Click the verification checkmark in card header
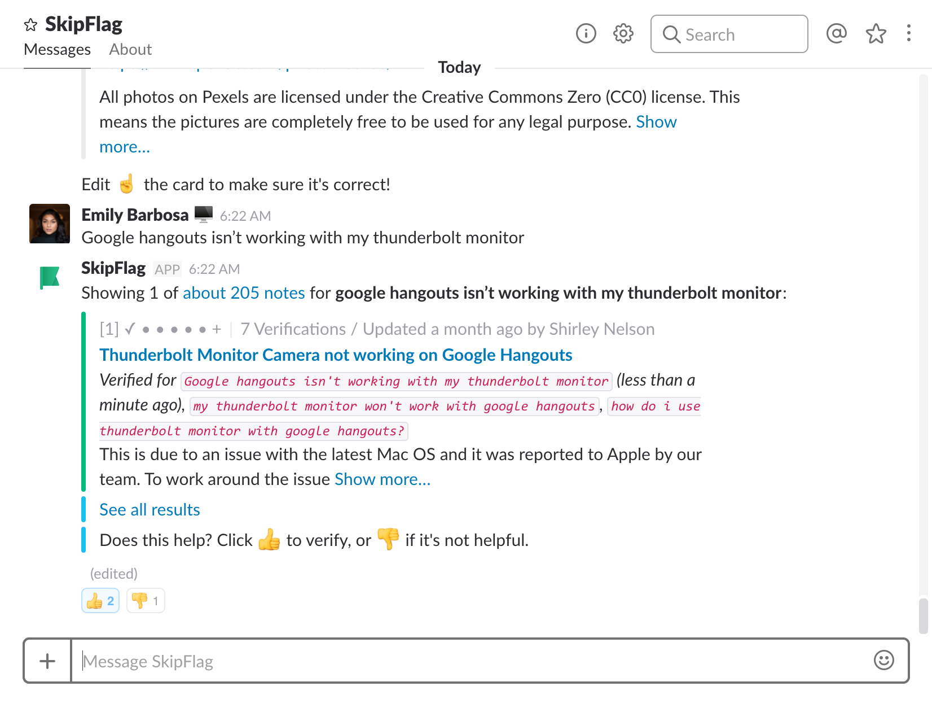This screenshot has width=932, height=708. pyautogui.click(x=130, y=329)
